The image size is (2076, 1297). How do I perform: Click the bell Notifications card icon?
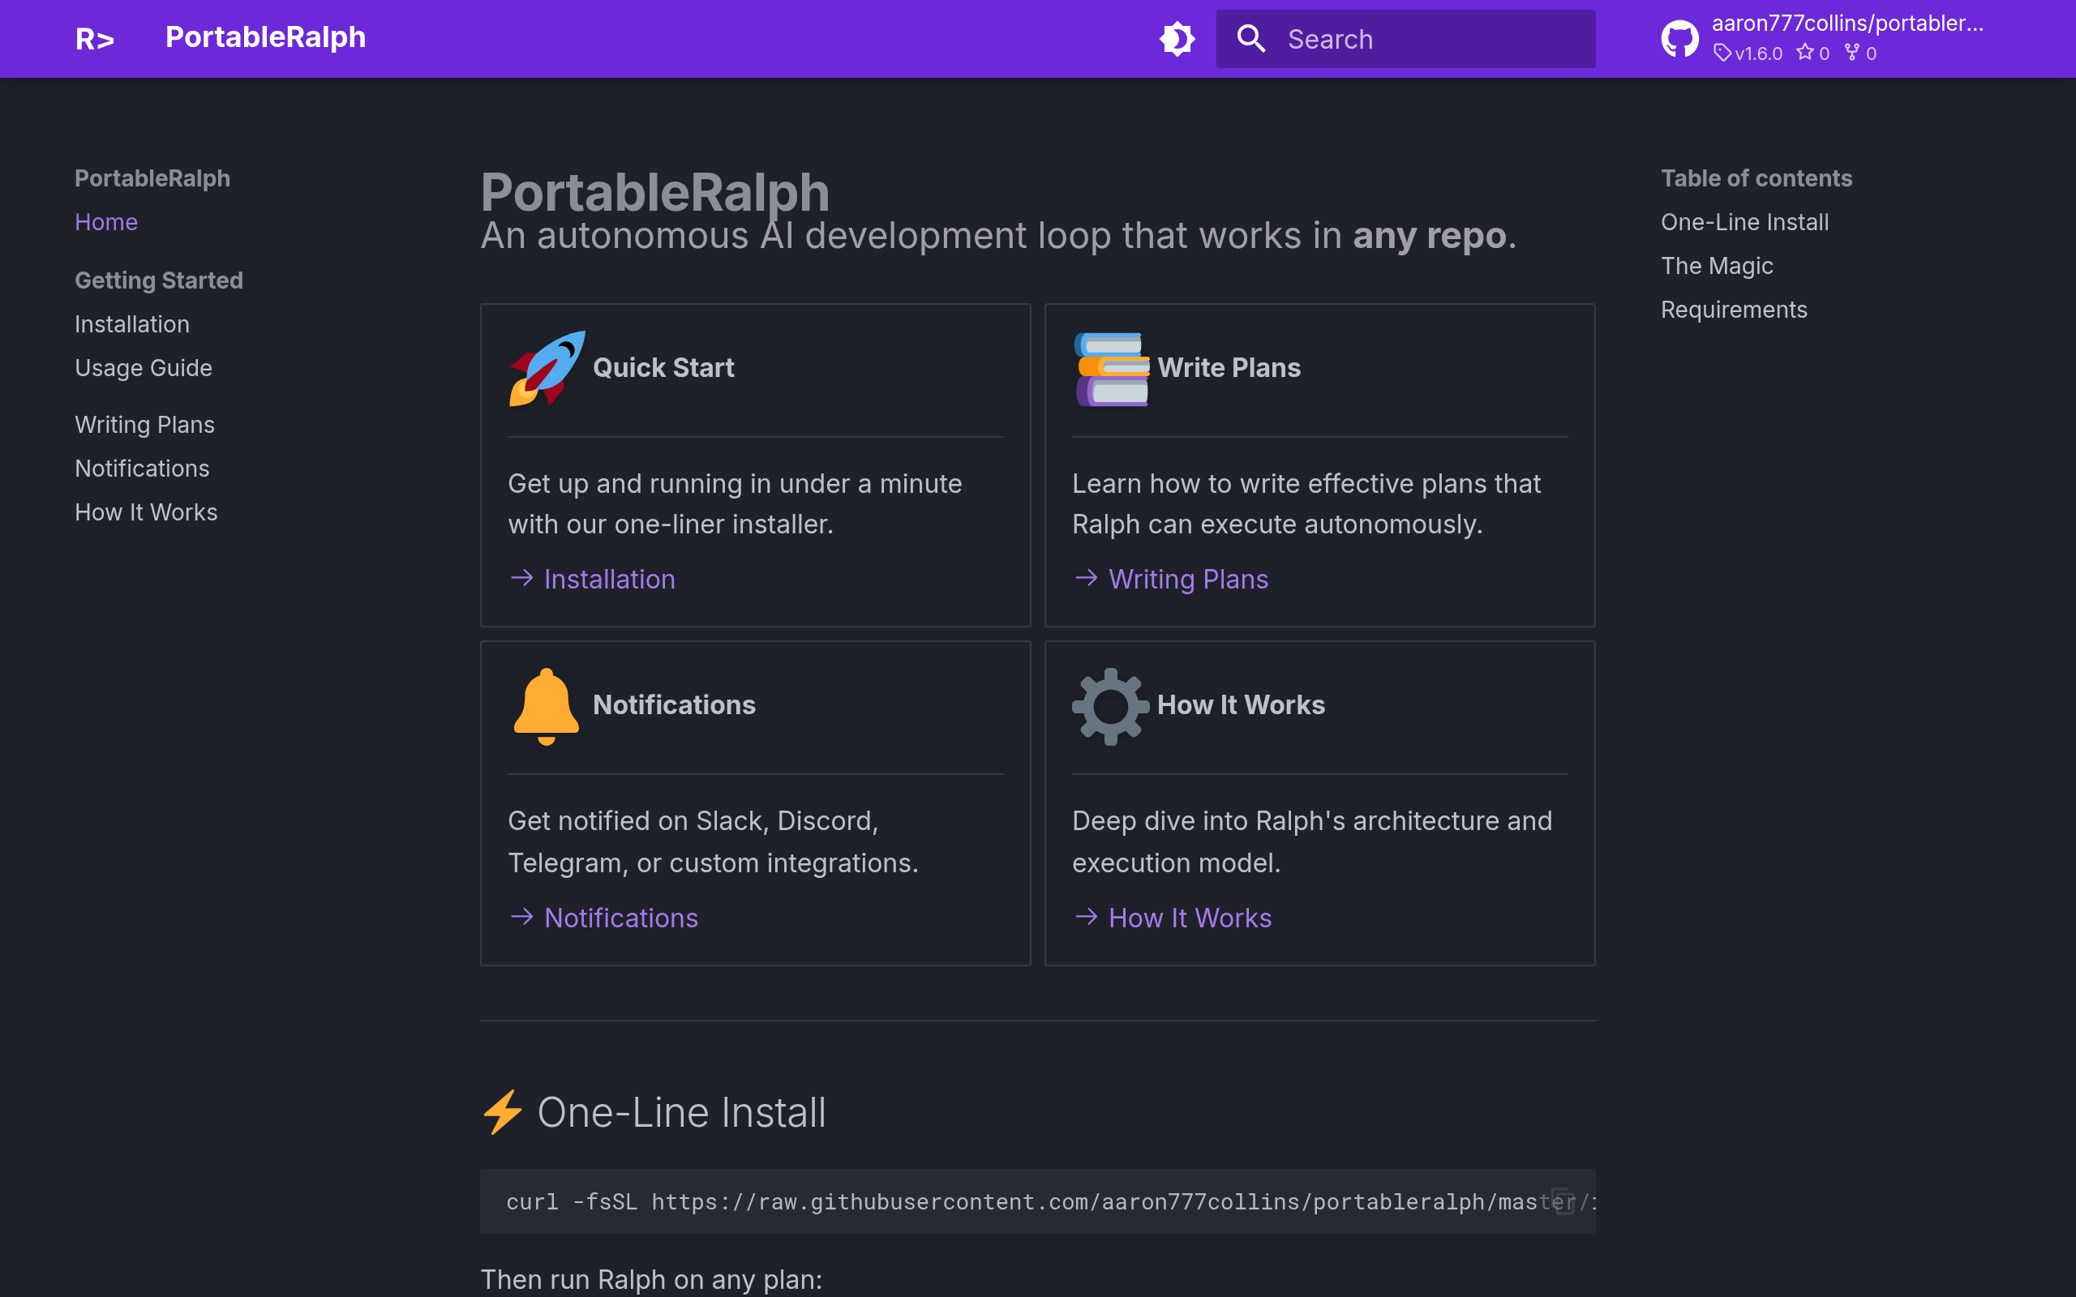547,706
